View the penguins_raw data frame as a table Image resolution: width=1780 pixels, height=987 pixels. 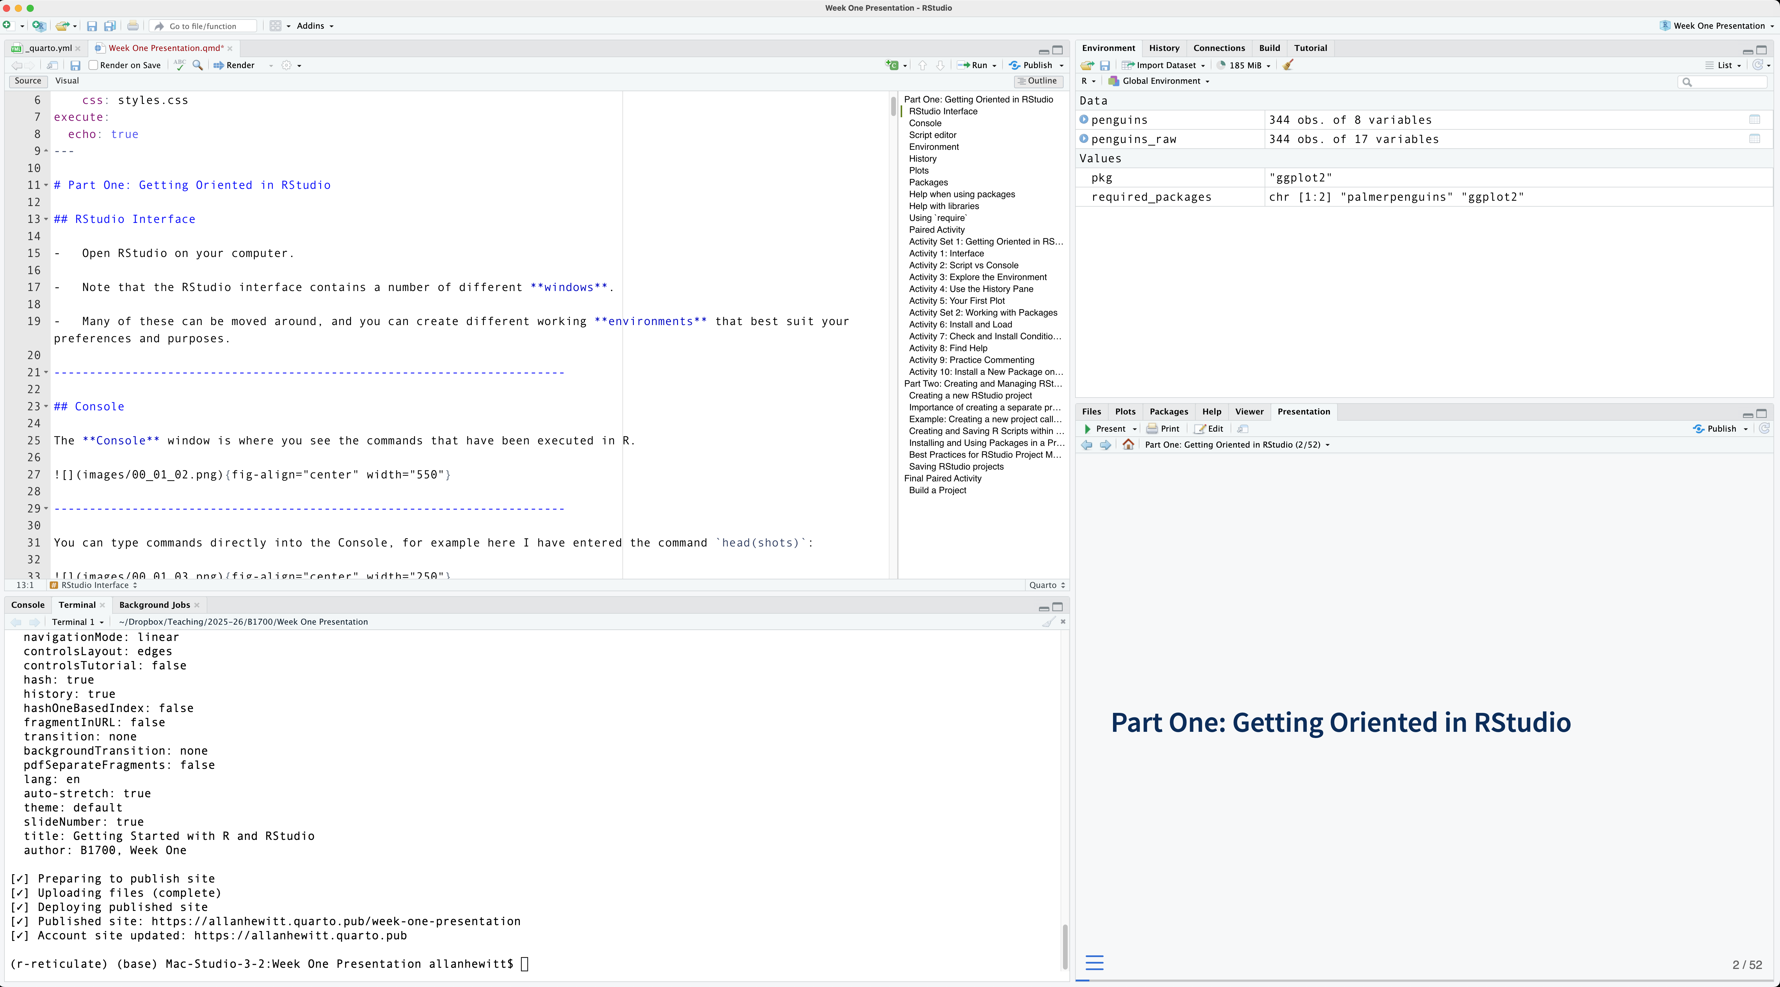1755,139
